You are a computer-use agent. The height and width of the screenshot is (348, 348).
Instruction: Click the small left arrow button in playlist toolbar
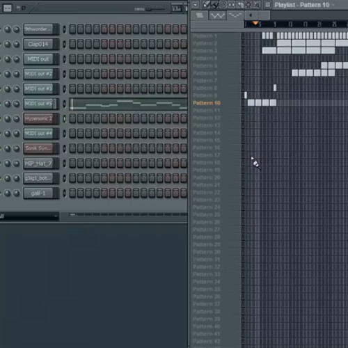[x=251, y=15]
